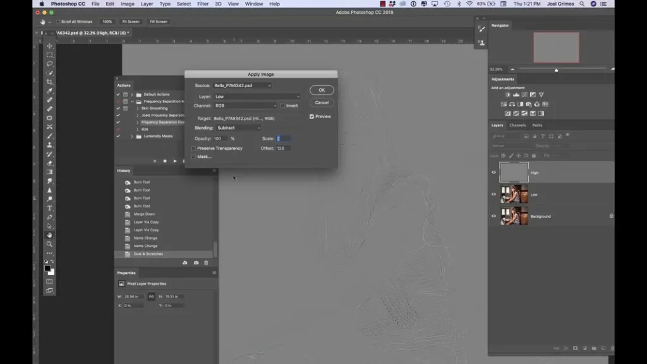
Task: Hide the Background layer
Action: coord(493,216)
